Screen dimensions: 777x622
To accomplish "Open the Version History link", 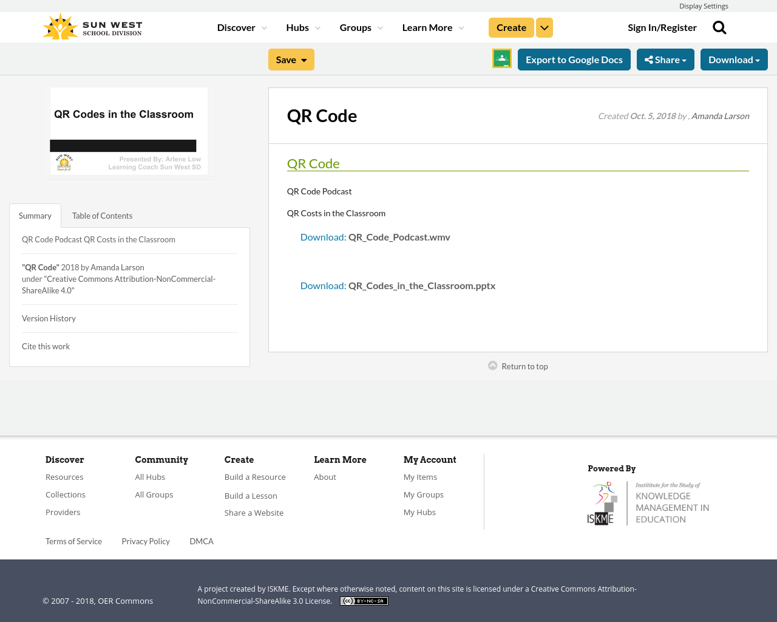I will 49,318.
